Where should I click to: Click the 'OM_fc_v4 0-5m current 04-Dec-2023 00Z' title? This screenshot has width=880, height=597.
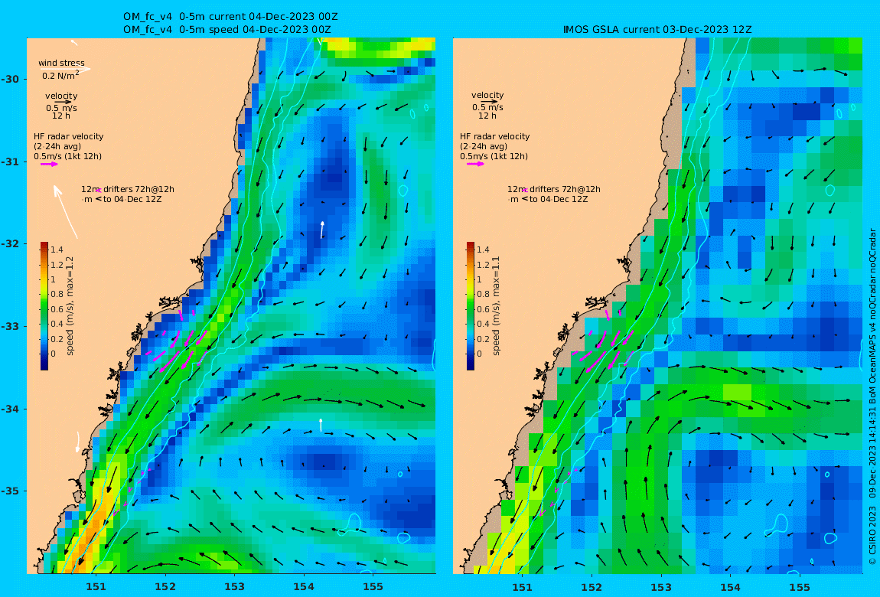click(x=230, y=17)
